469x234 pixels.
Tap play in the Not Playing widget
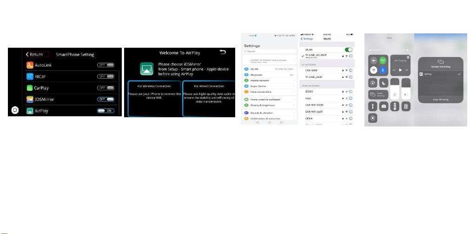pos(400,70)
